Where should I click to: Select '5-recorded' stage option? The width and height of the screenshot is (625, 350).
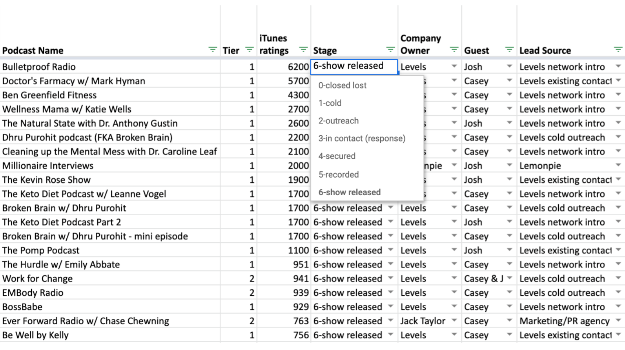tap(338, 175)
